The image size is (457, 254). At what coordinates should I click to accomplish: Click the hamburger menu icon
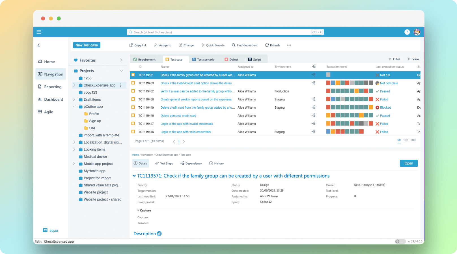tap(39, 32)
